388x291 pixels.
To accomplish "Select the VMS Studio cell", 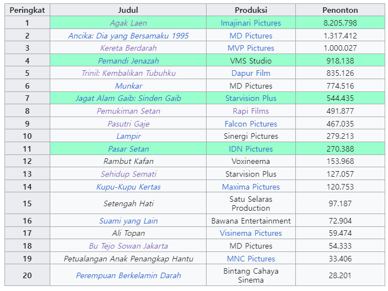I will [251, 61].
